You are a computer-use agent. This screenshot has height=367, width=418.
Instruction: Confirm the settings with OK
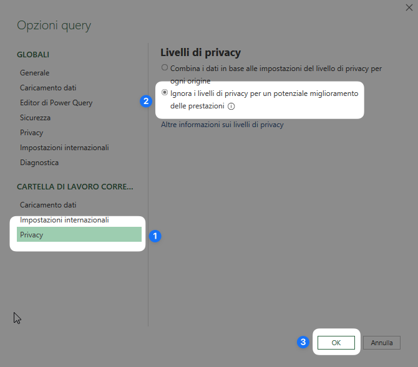[336, 343]
